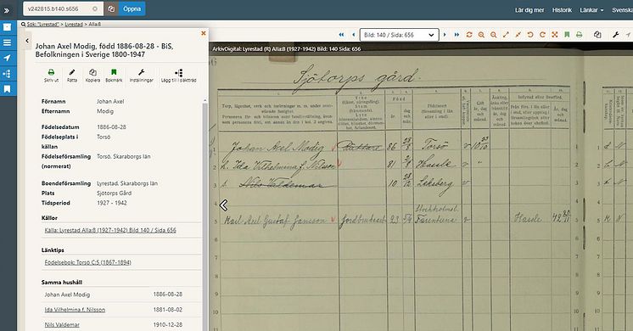Viewport: 633px width, 331px height.
Task: Click the Skriv ut icon in the record panel
Action: pos(51,76)
